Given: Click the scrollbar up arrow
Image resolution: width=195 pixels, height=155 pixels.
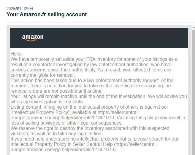Looking at the screenshot, I should click(194, 27).
